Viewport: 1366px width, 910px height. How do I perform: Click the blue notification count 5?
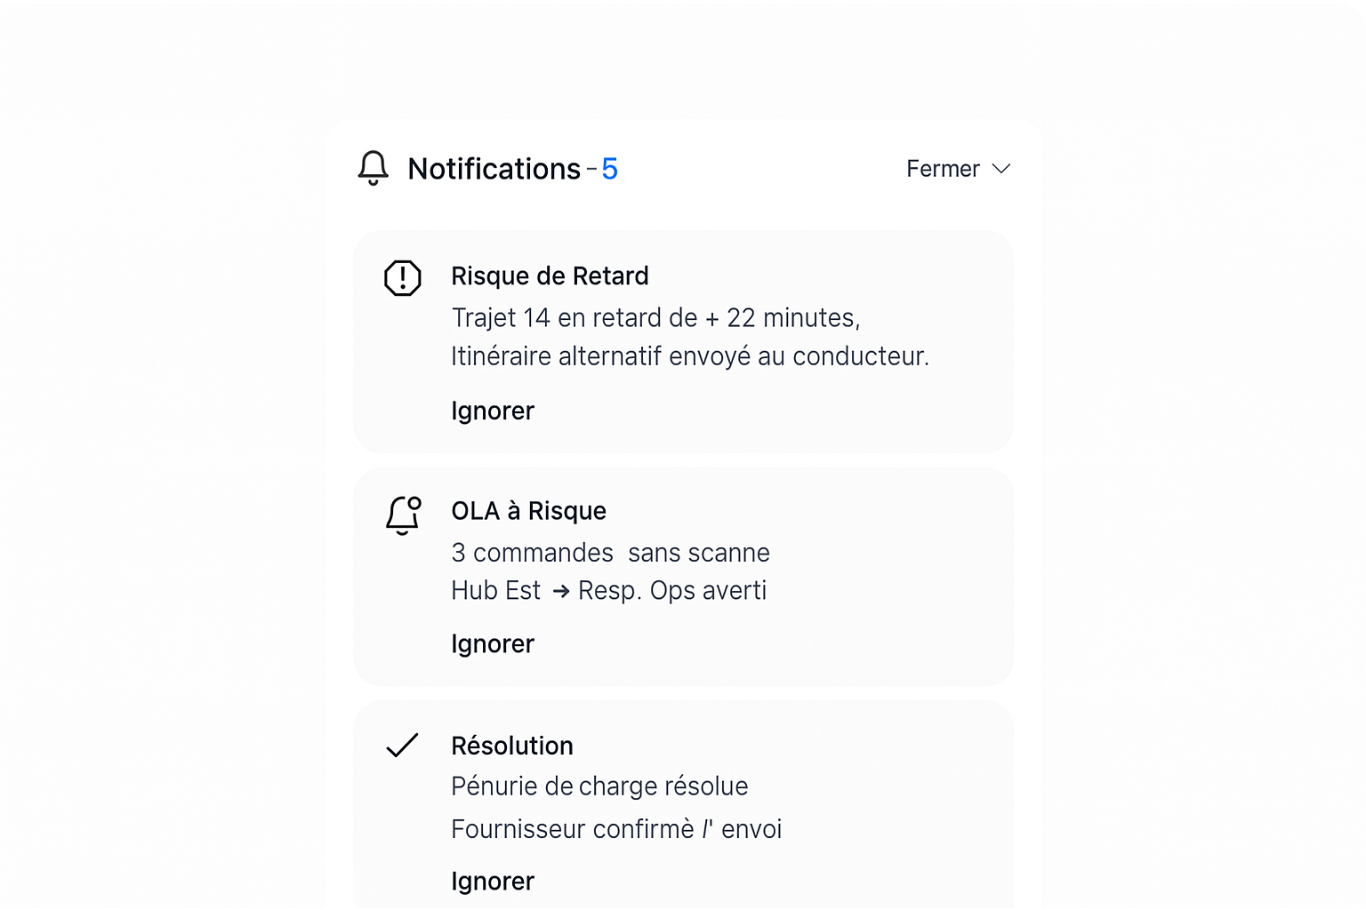pos(609,169)
